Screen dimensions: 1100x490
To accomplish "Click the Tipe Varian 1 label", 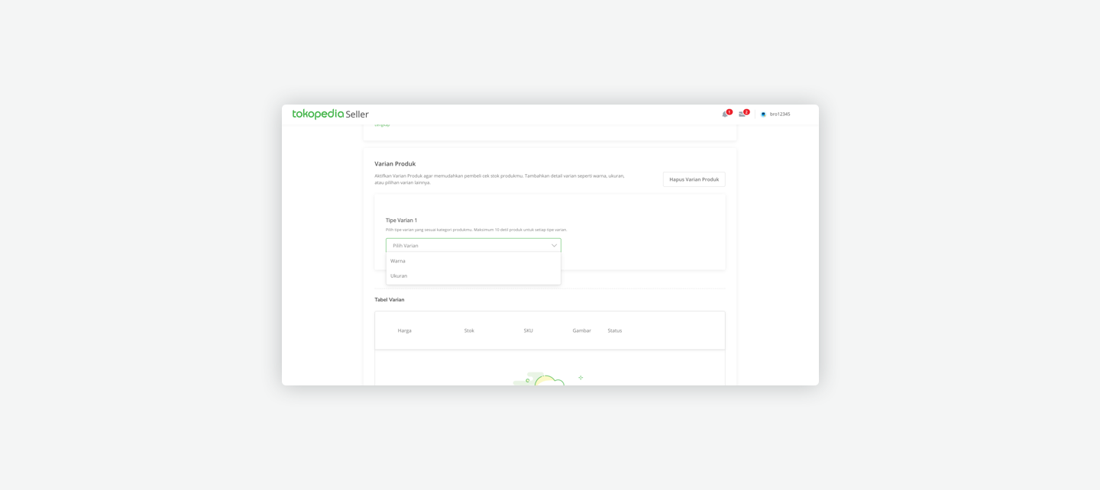I will pos(401,221).
